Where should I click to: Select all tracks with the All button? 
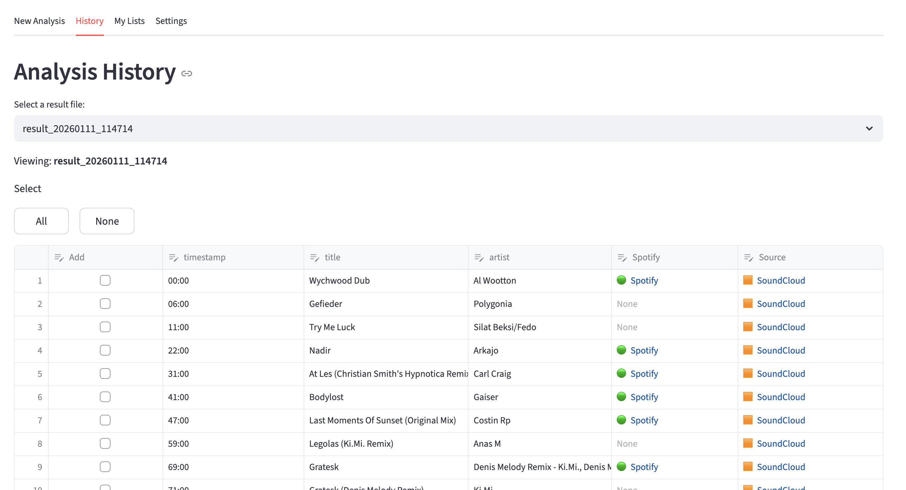(x=42, y=221)
